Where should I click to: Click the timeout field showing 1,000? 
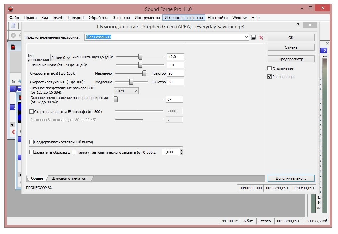170,152
